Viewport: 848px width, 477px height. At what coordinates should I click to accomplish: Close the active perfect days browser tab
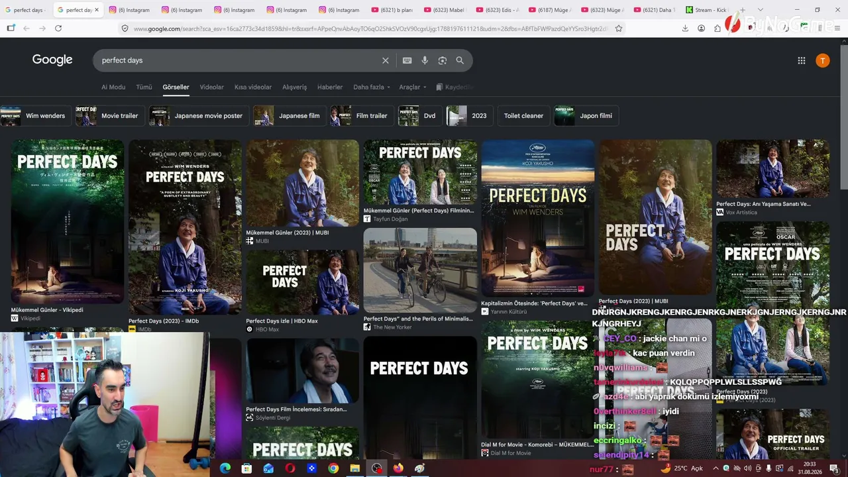(x=97, y=10)
